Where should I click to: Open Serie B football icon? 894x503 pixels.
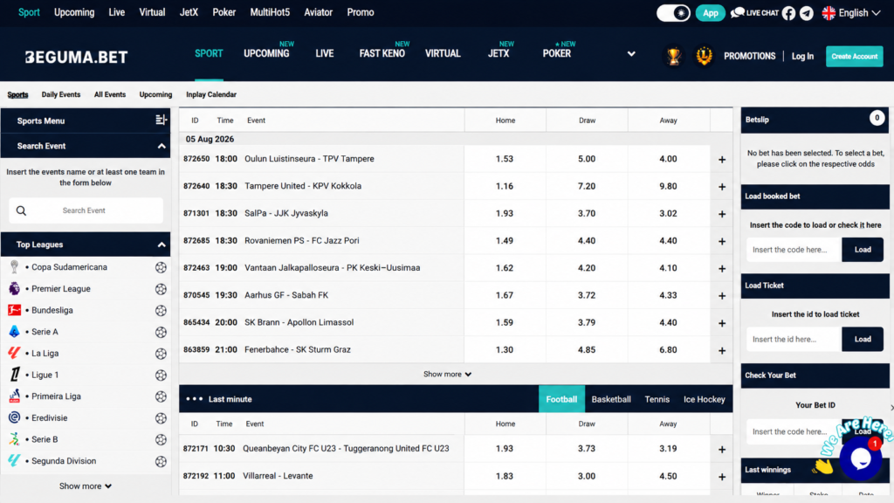click(161, 440)
